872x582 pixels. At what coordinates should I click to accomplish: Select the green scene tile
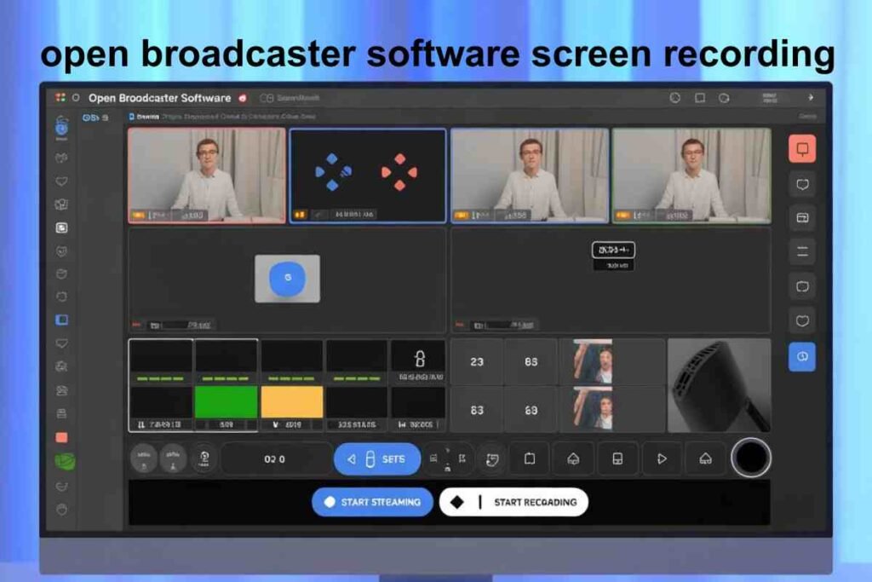[226, 401]
